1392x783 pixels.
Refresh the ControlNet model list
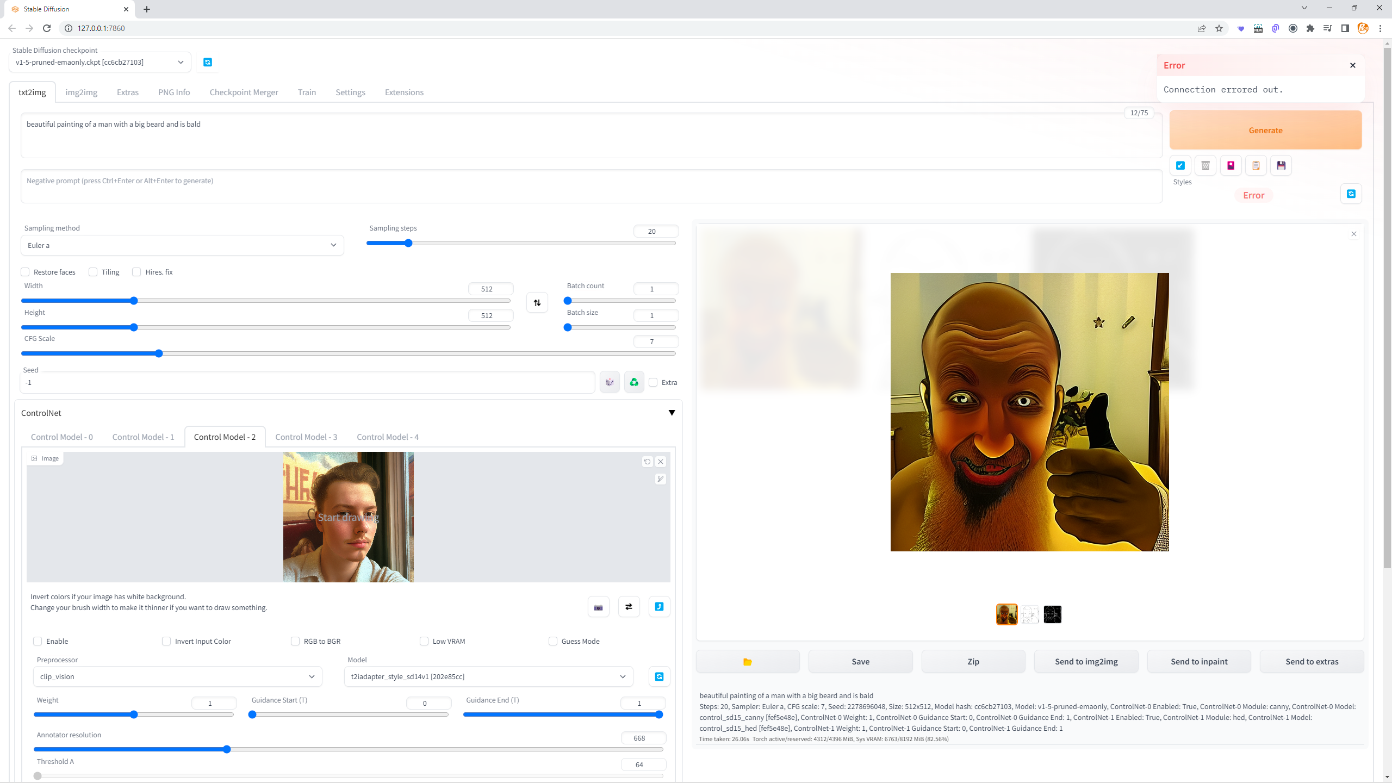(x=659, y=676)
